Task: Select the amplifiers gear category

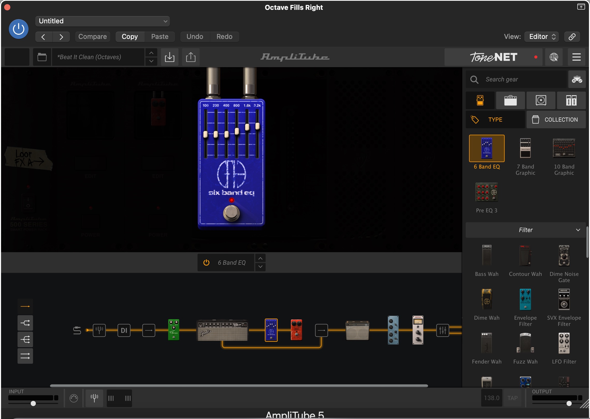Action: click(x=510, y=100)
